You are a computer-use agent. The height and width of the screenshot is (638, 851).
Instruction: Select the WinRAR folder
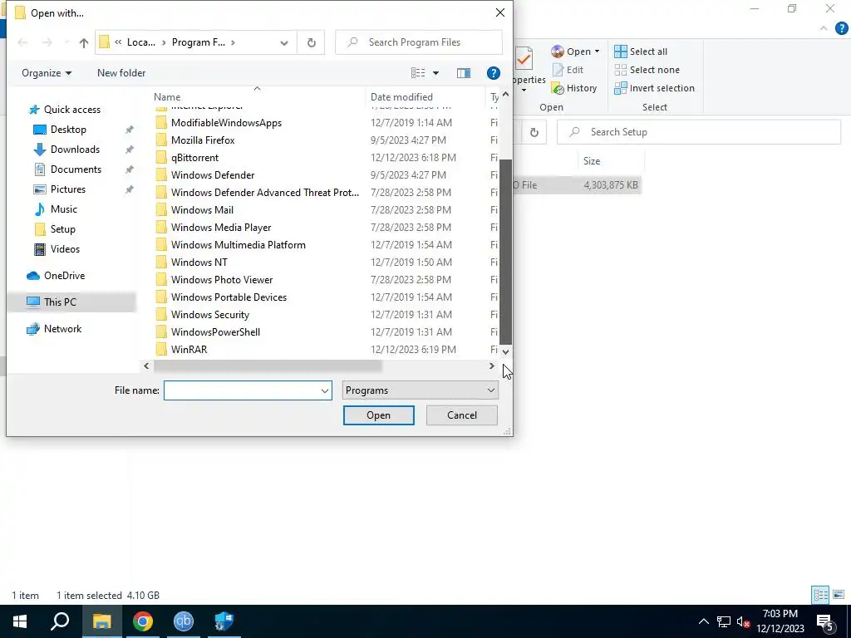pyautogui.click(x=189, y=350)
